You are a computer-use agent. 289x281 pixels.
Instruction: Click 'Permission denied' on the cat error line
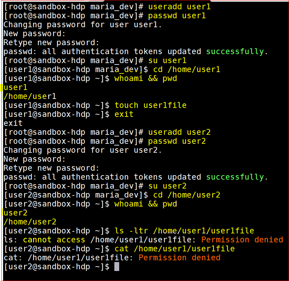(179, 258)
